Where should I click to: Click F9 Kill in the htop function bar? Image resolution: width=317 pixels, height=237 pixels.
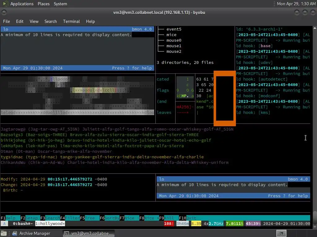(169, 218)
